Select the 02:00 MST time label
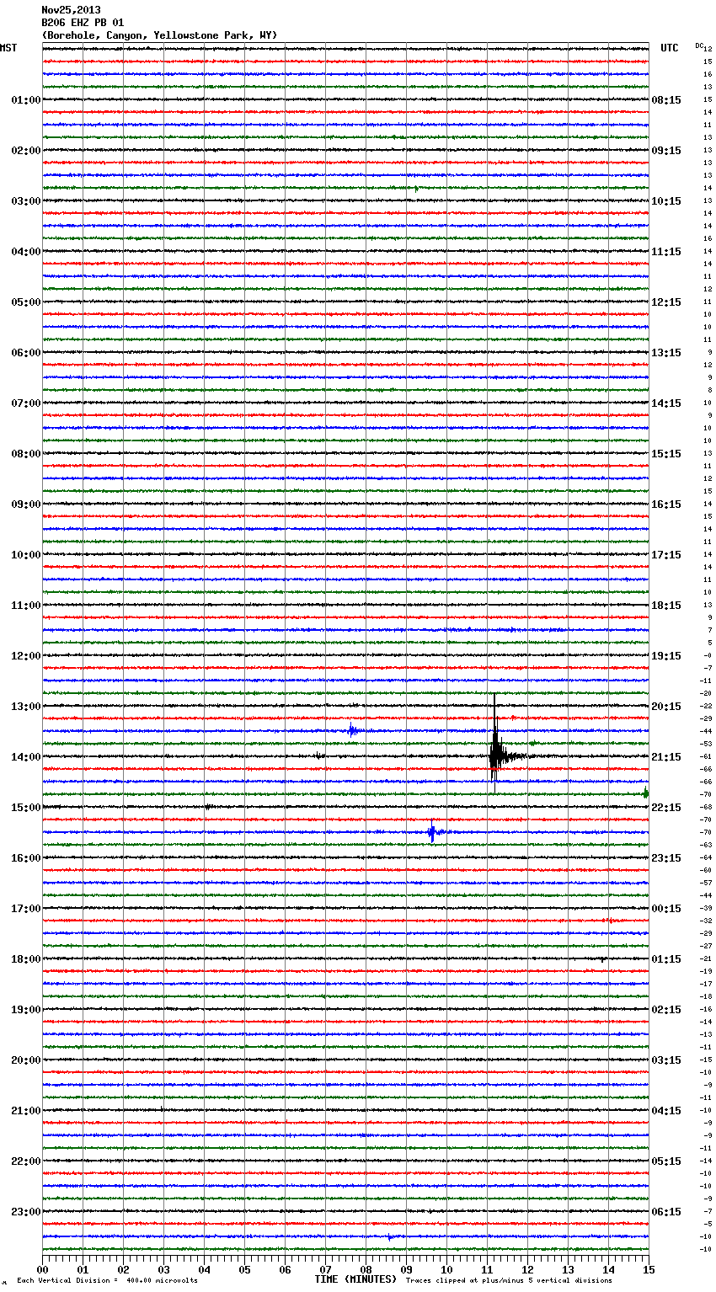Screen dimensions: 716x1292 (26, 151)
